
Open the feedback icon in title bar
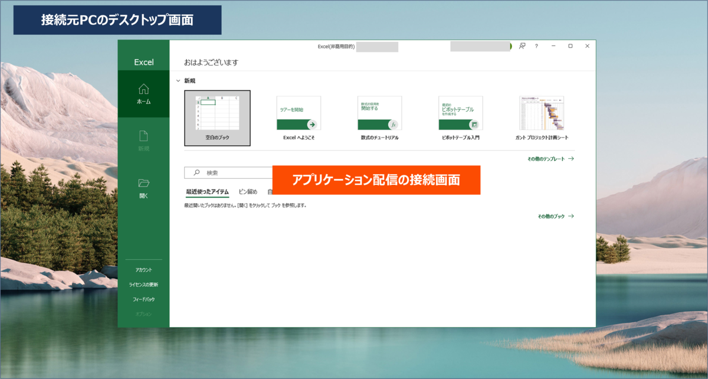[x=522, y=46]
